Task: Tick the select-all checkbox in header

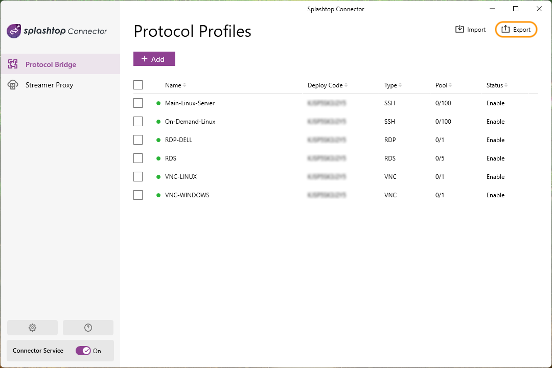Action: pyautogui.click(x=138, y=85)
